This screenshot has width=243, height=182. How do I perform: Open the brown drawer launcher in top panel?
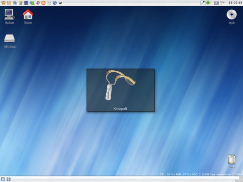3,3
